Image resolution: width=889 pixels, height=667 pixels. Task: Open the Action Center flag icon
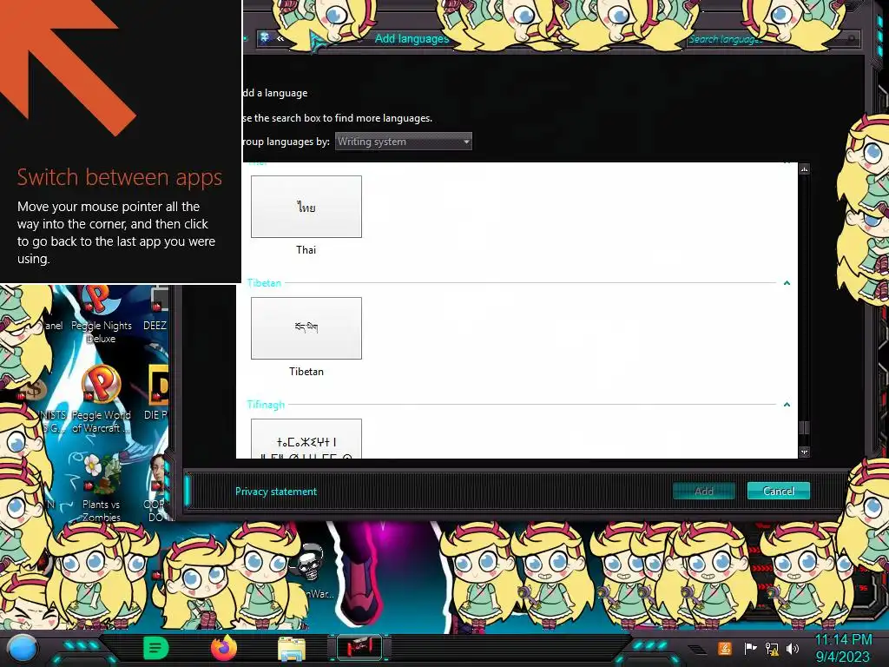750,648
